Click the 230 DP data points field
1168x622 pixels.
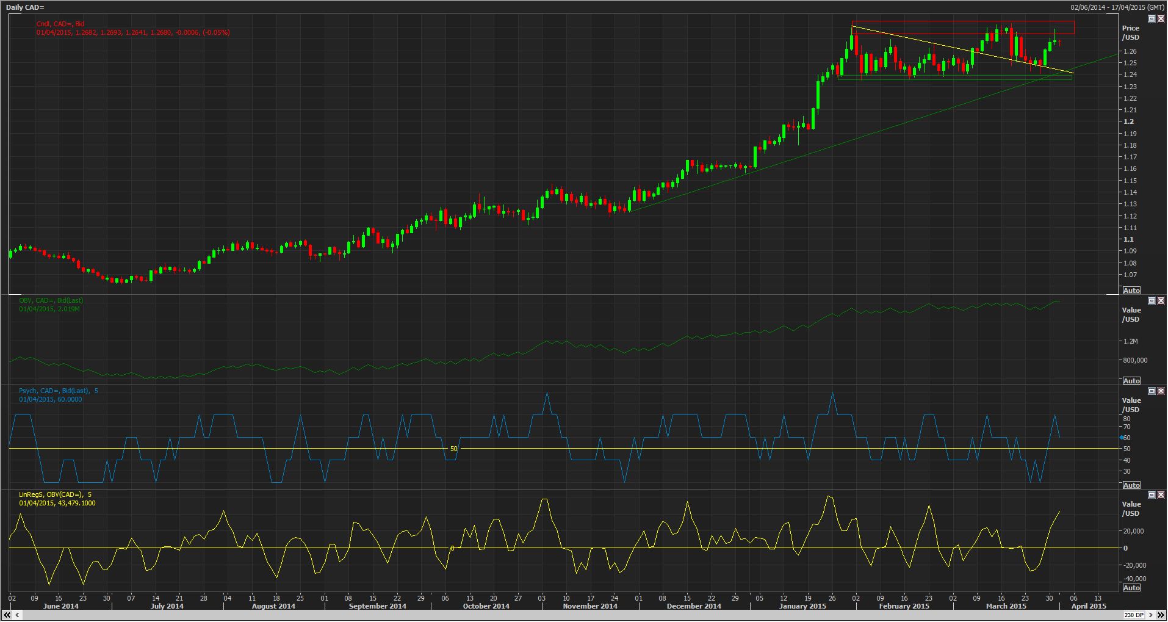[x=1134, y=615]
